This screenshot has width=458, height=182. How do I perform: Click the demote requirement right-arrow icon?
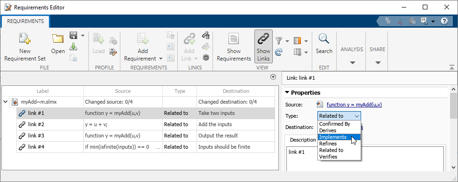[x=171, y=58]
